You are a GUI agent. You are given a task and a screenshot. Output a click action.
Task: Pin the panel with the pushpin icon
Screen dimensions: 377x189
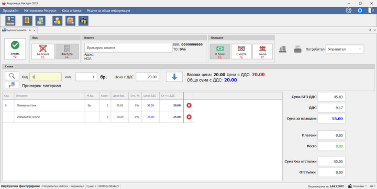click(370, 30)
